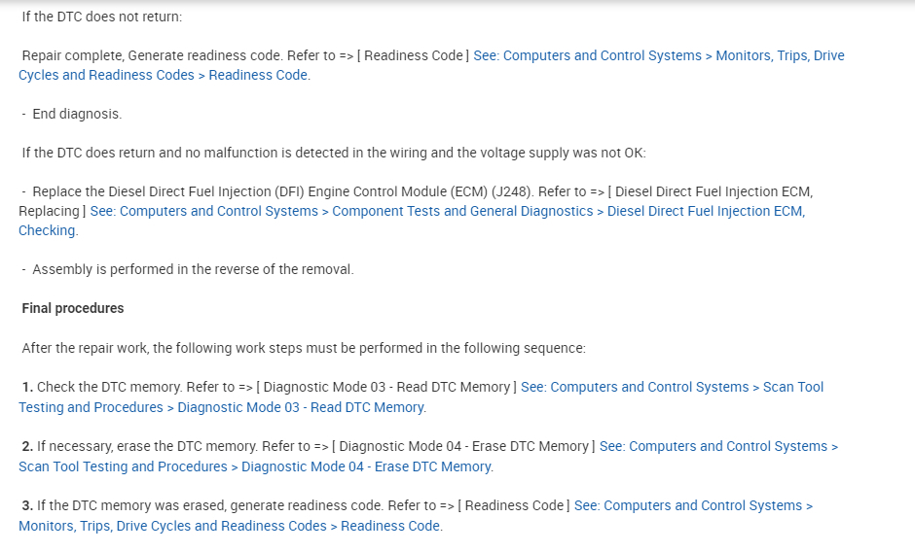Click the "End diagnosis." line
The height and width of the screenshot is (552, 915).
coord(77,114)
